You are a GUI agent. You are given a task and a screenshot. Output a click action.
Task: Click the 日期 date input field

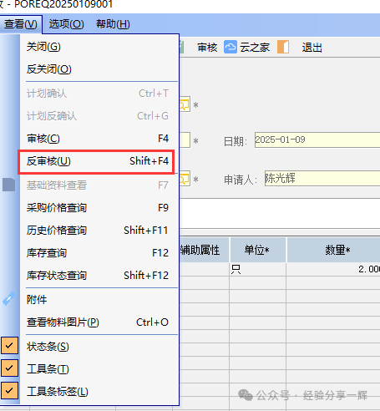point(317,140)
